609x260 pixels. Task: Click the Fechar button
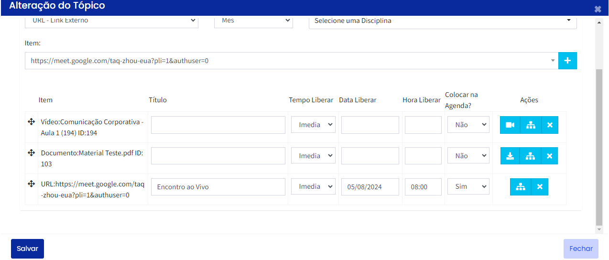coord(581,249)
